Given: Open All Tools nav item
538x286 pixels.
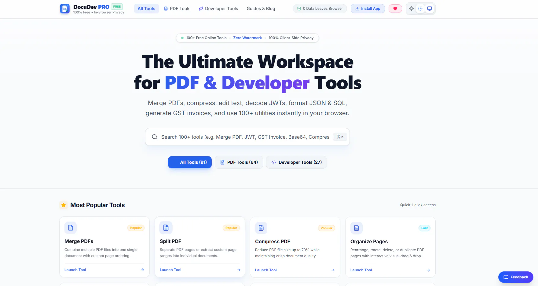Looking at the screenshot, I should coord(146,9).
